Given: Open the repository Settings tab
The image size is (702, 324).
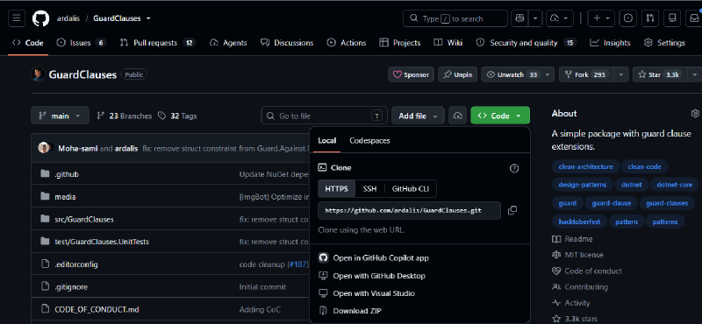Looking at the screenshot, I should tap(664, 43).
